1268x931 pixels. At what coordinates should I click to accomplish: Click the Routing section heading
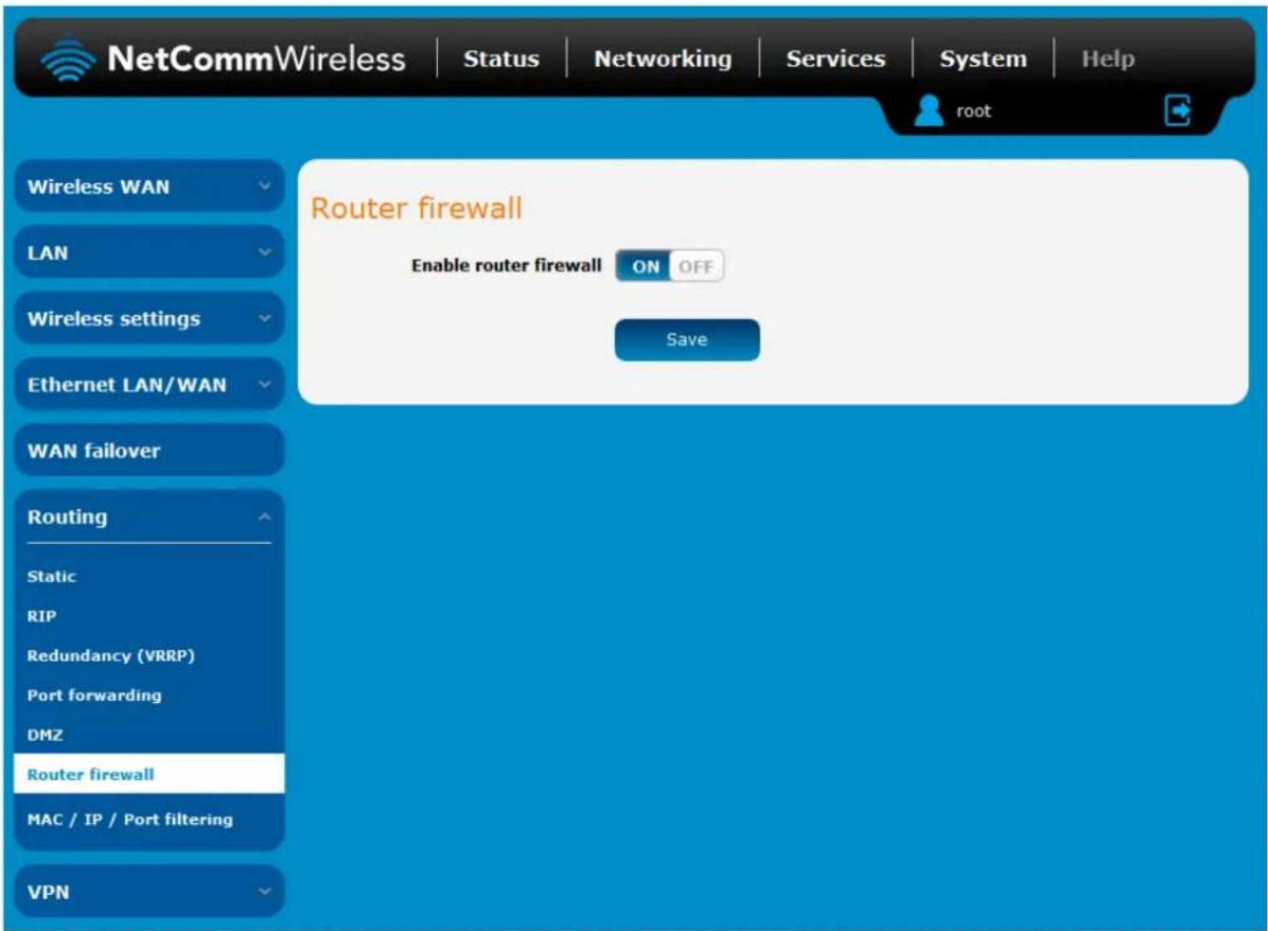(x=67, y=518)
